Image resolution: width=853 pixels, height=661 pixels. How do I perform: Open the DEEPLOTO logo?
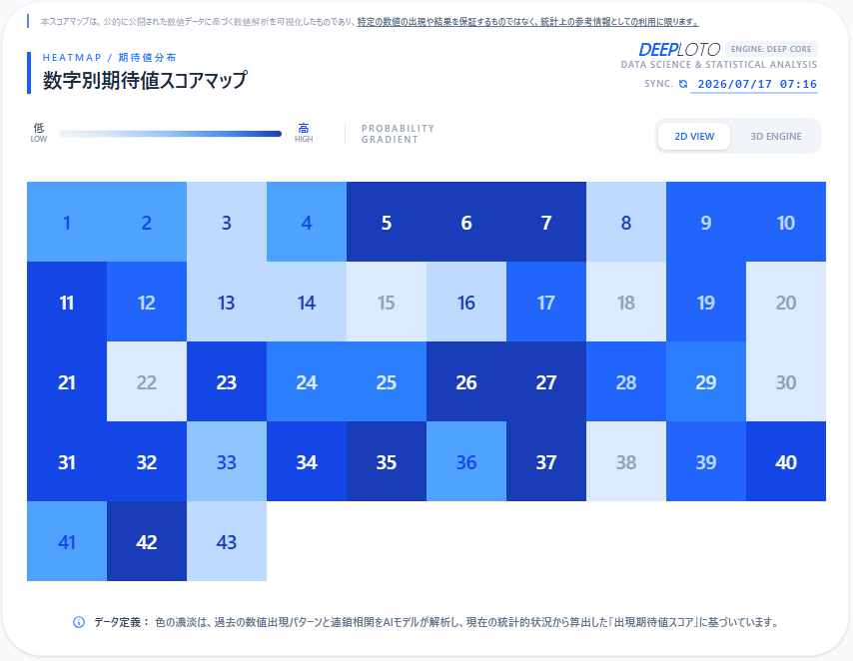(x=679, y=50)
